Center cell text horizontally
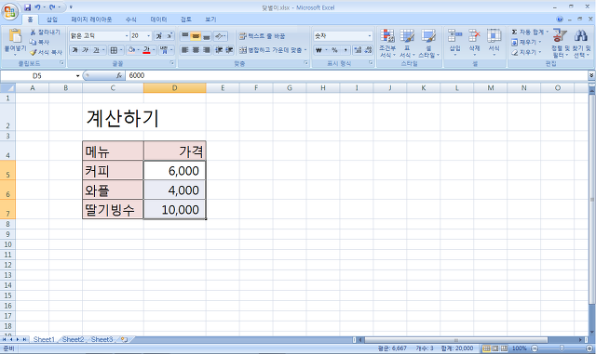The height and width of the screenshot is (354, 596). click(x=196, y=50)
